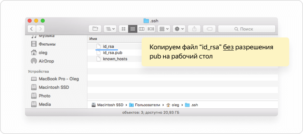Create a new folder via toolbar icon
The width and height of the screenshot is (303, 134).
pos(95,29)
